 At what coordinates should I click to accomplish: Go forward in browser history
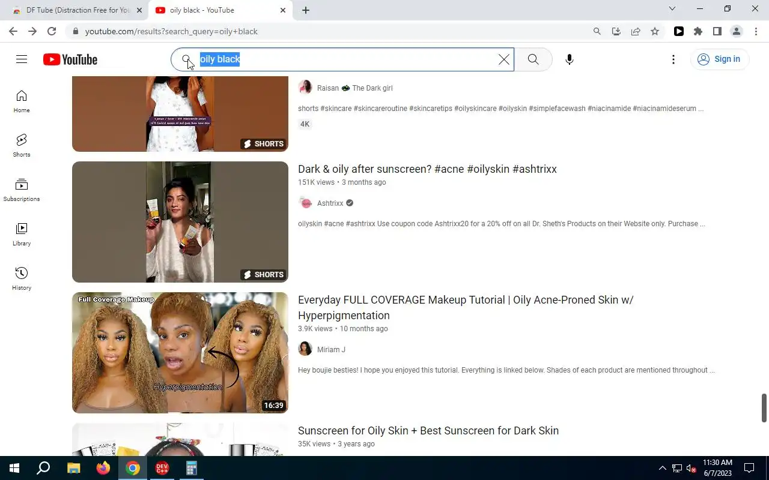tap(32, 31)
